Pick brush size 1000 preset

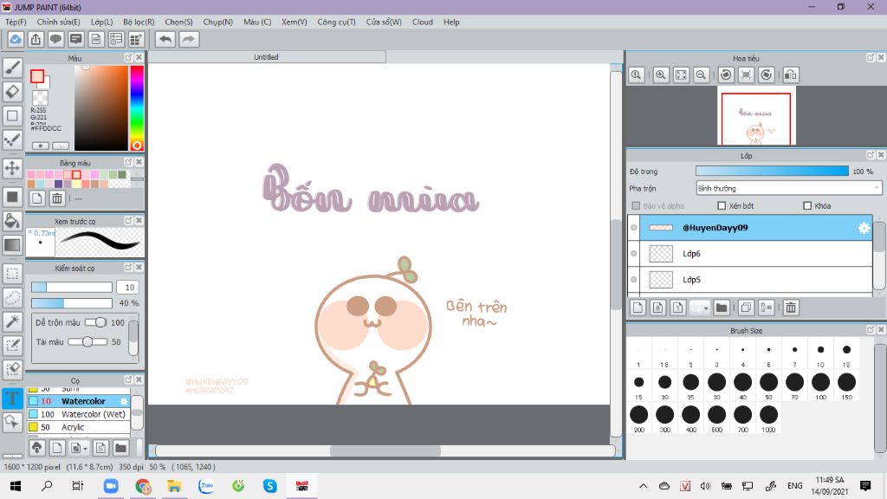(768, 418)
